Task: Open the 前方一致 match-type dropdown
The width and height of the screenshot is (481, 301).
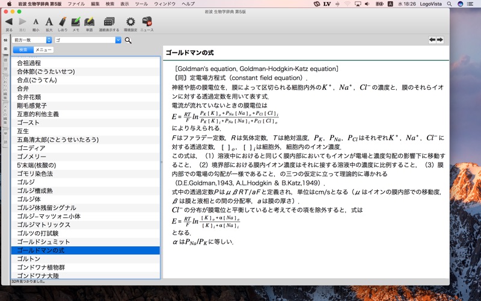Action: point(32,40)
